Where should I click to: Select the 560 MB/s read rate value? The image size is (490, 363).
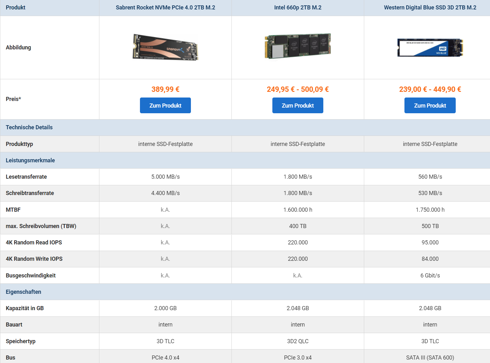point(430,177)
